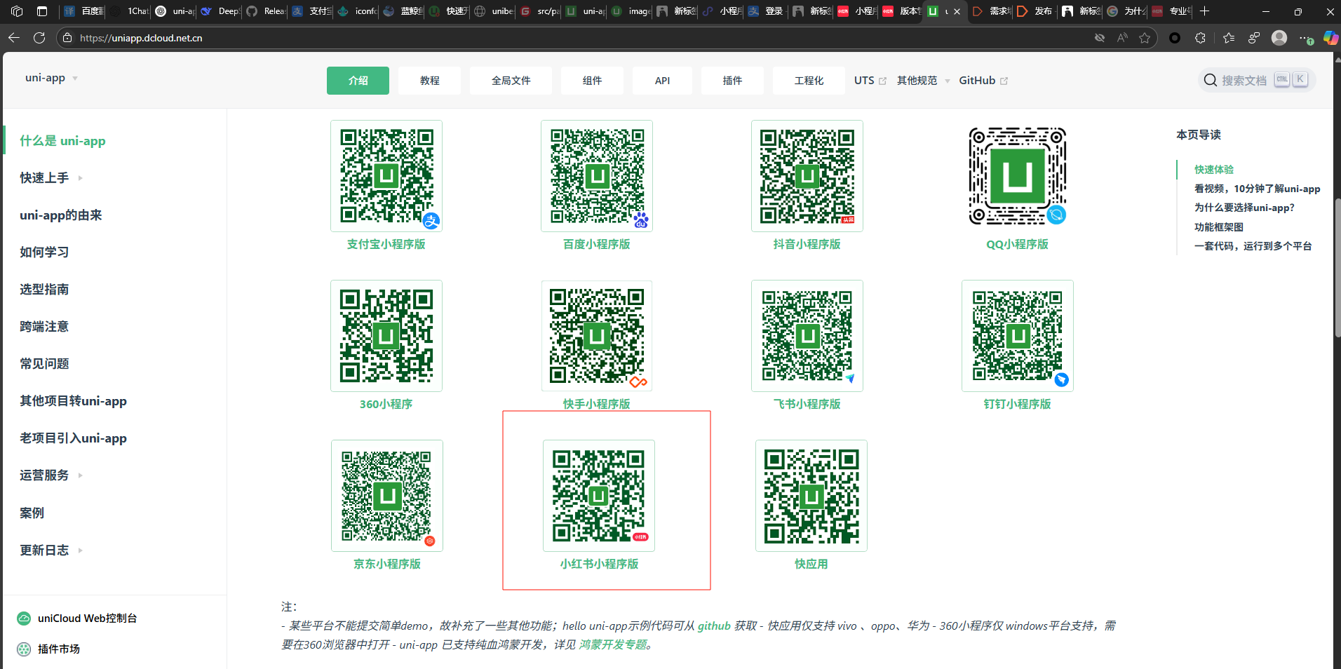This screenshot has width=1341, height=669.
Task: Select the 介绍 navigation tab
Action: (x=358, y=81)
